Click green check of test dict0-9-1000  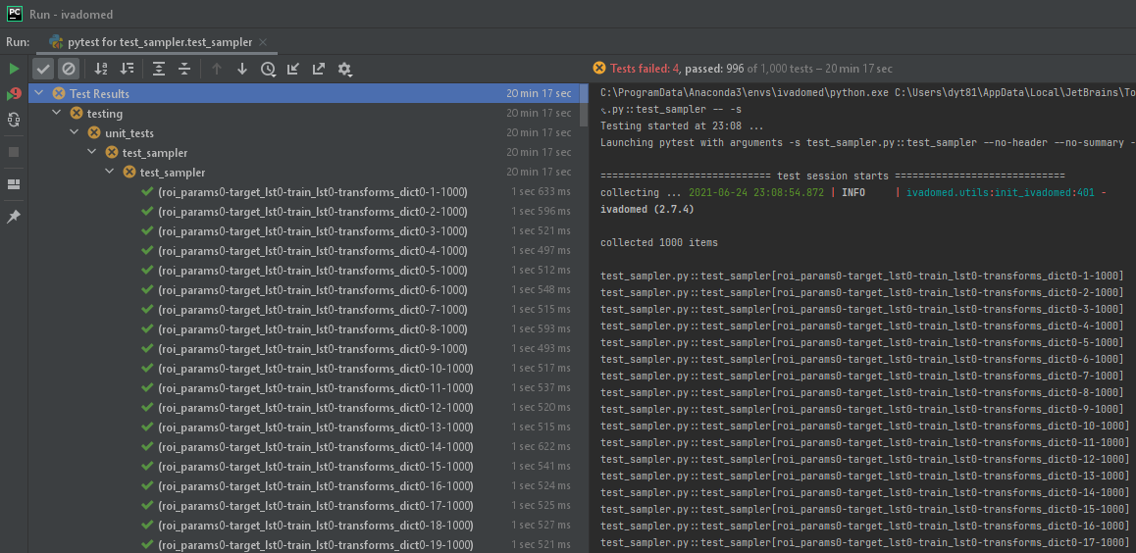[x=147, y=348]
